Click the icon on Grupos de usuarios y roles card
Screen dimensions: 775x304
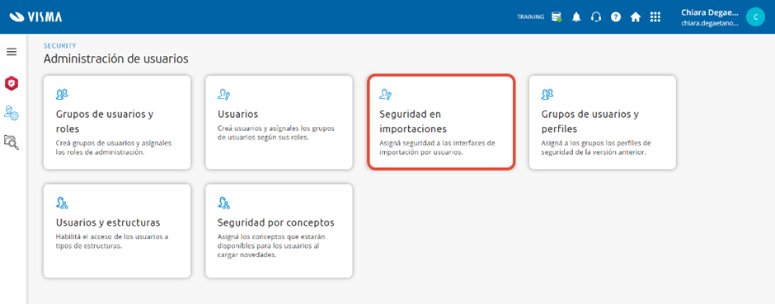(63, 94)
